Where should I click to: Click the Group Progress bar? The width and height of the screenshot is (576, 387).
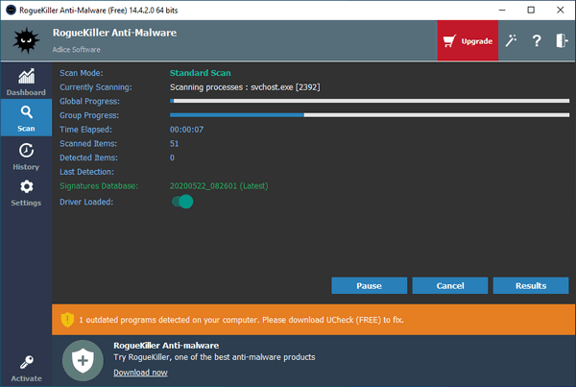click(370, 115)
